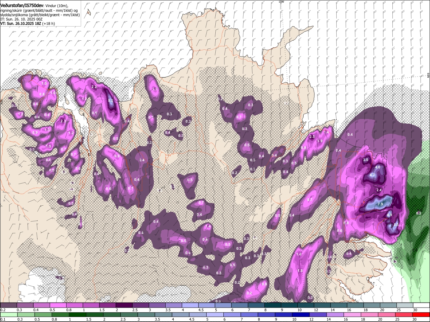The height and width of the screenshot is (322, 430).
Task: Select the 0.2 label in the green area
Action: click(419, 213)
